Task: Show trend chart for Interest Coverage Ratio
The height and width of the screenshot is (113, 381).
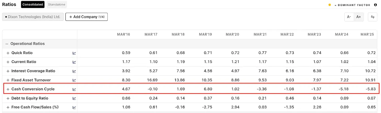Action: 74,71
